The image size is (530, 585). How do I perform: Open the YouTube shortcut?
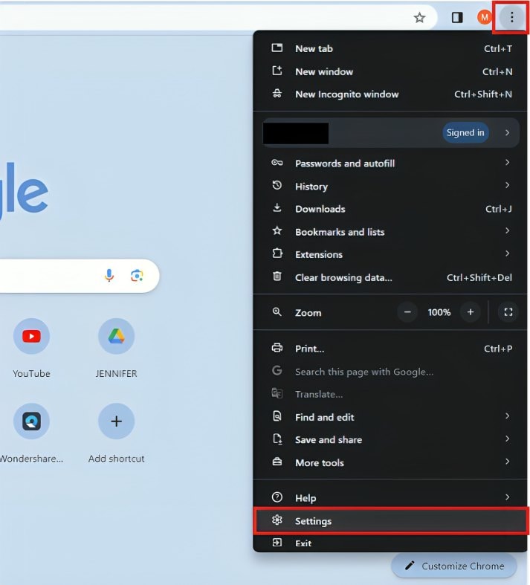pos(31,336)
